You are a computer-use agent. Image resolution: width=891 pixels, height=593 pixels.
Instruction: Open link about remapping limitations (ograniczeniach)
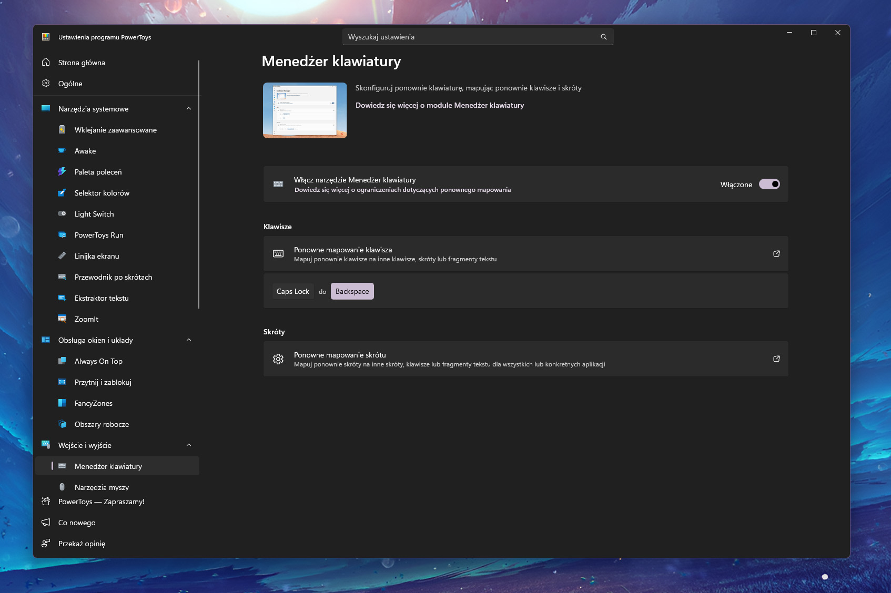[402, 190]
